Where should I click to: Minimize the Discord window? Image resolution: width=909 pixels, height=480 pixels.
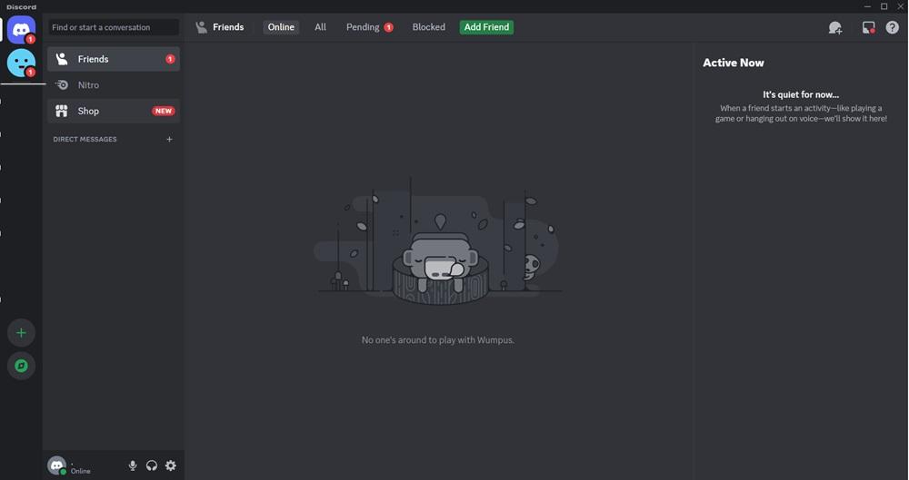coord(868,6)
